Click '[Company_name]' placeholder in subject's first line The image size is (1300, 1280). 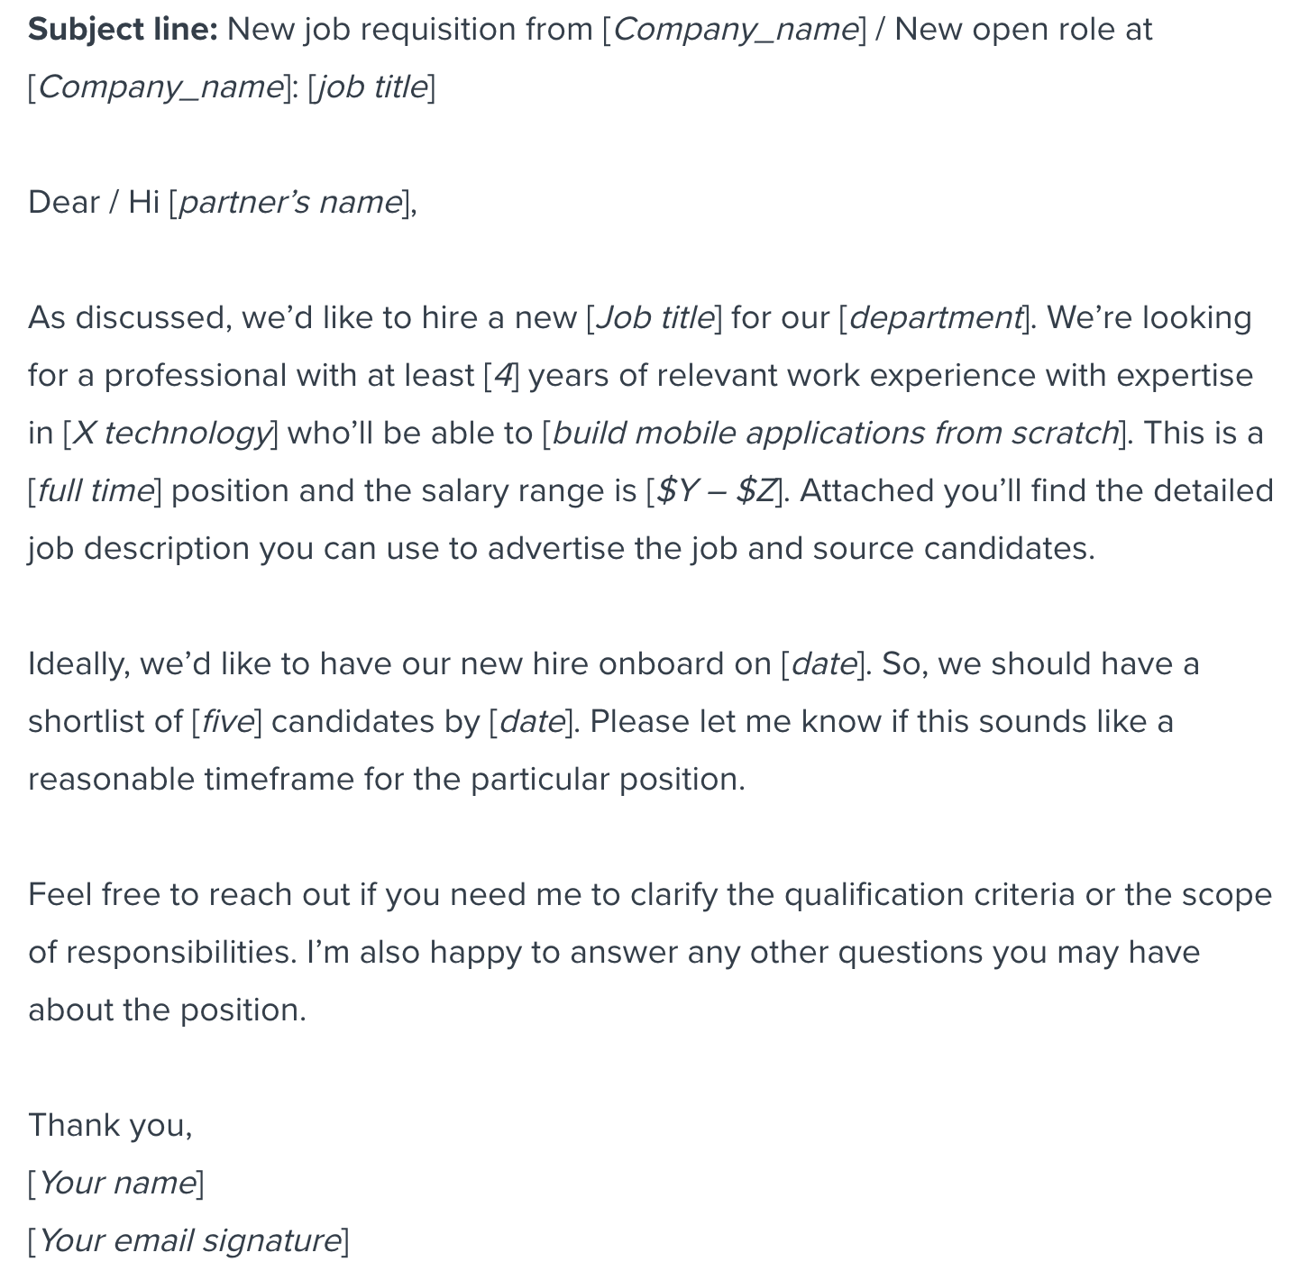(734, 30)
